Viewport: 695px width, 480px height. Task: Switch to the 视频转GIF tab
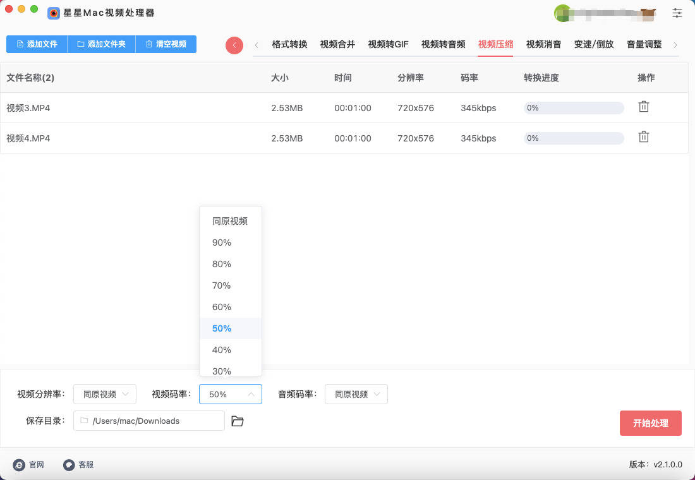pos(388,44)
